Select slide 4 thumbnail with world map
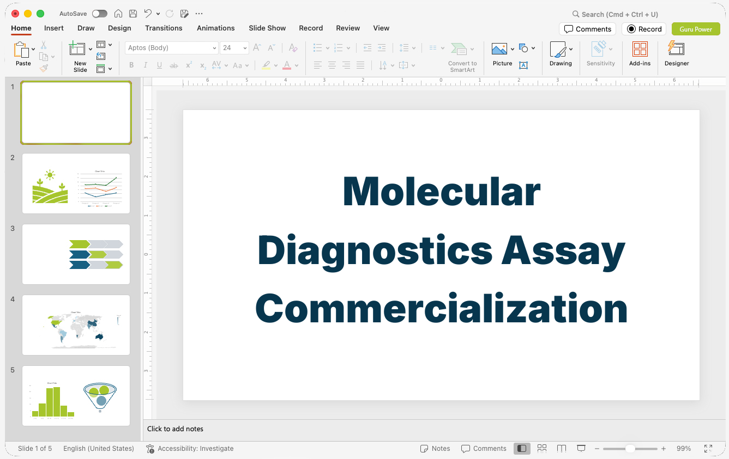This screenshot has height=459, width=729. tap(76, 325)
